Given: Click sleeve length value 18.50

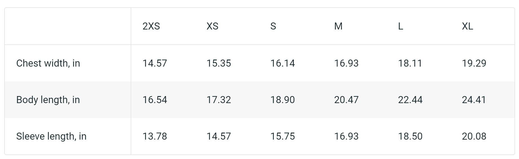Looking at the screenshot, I should click(410, 136).
